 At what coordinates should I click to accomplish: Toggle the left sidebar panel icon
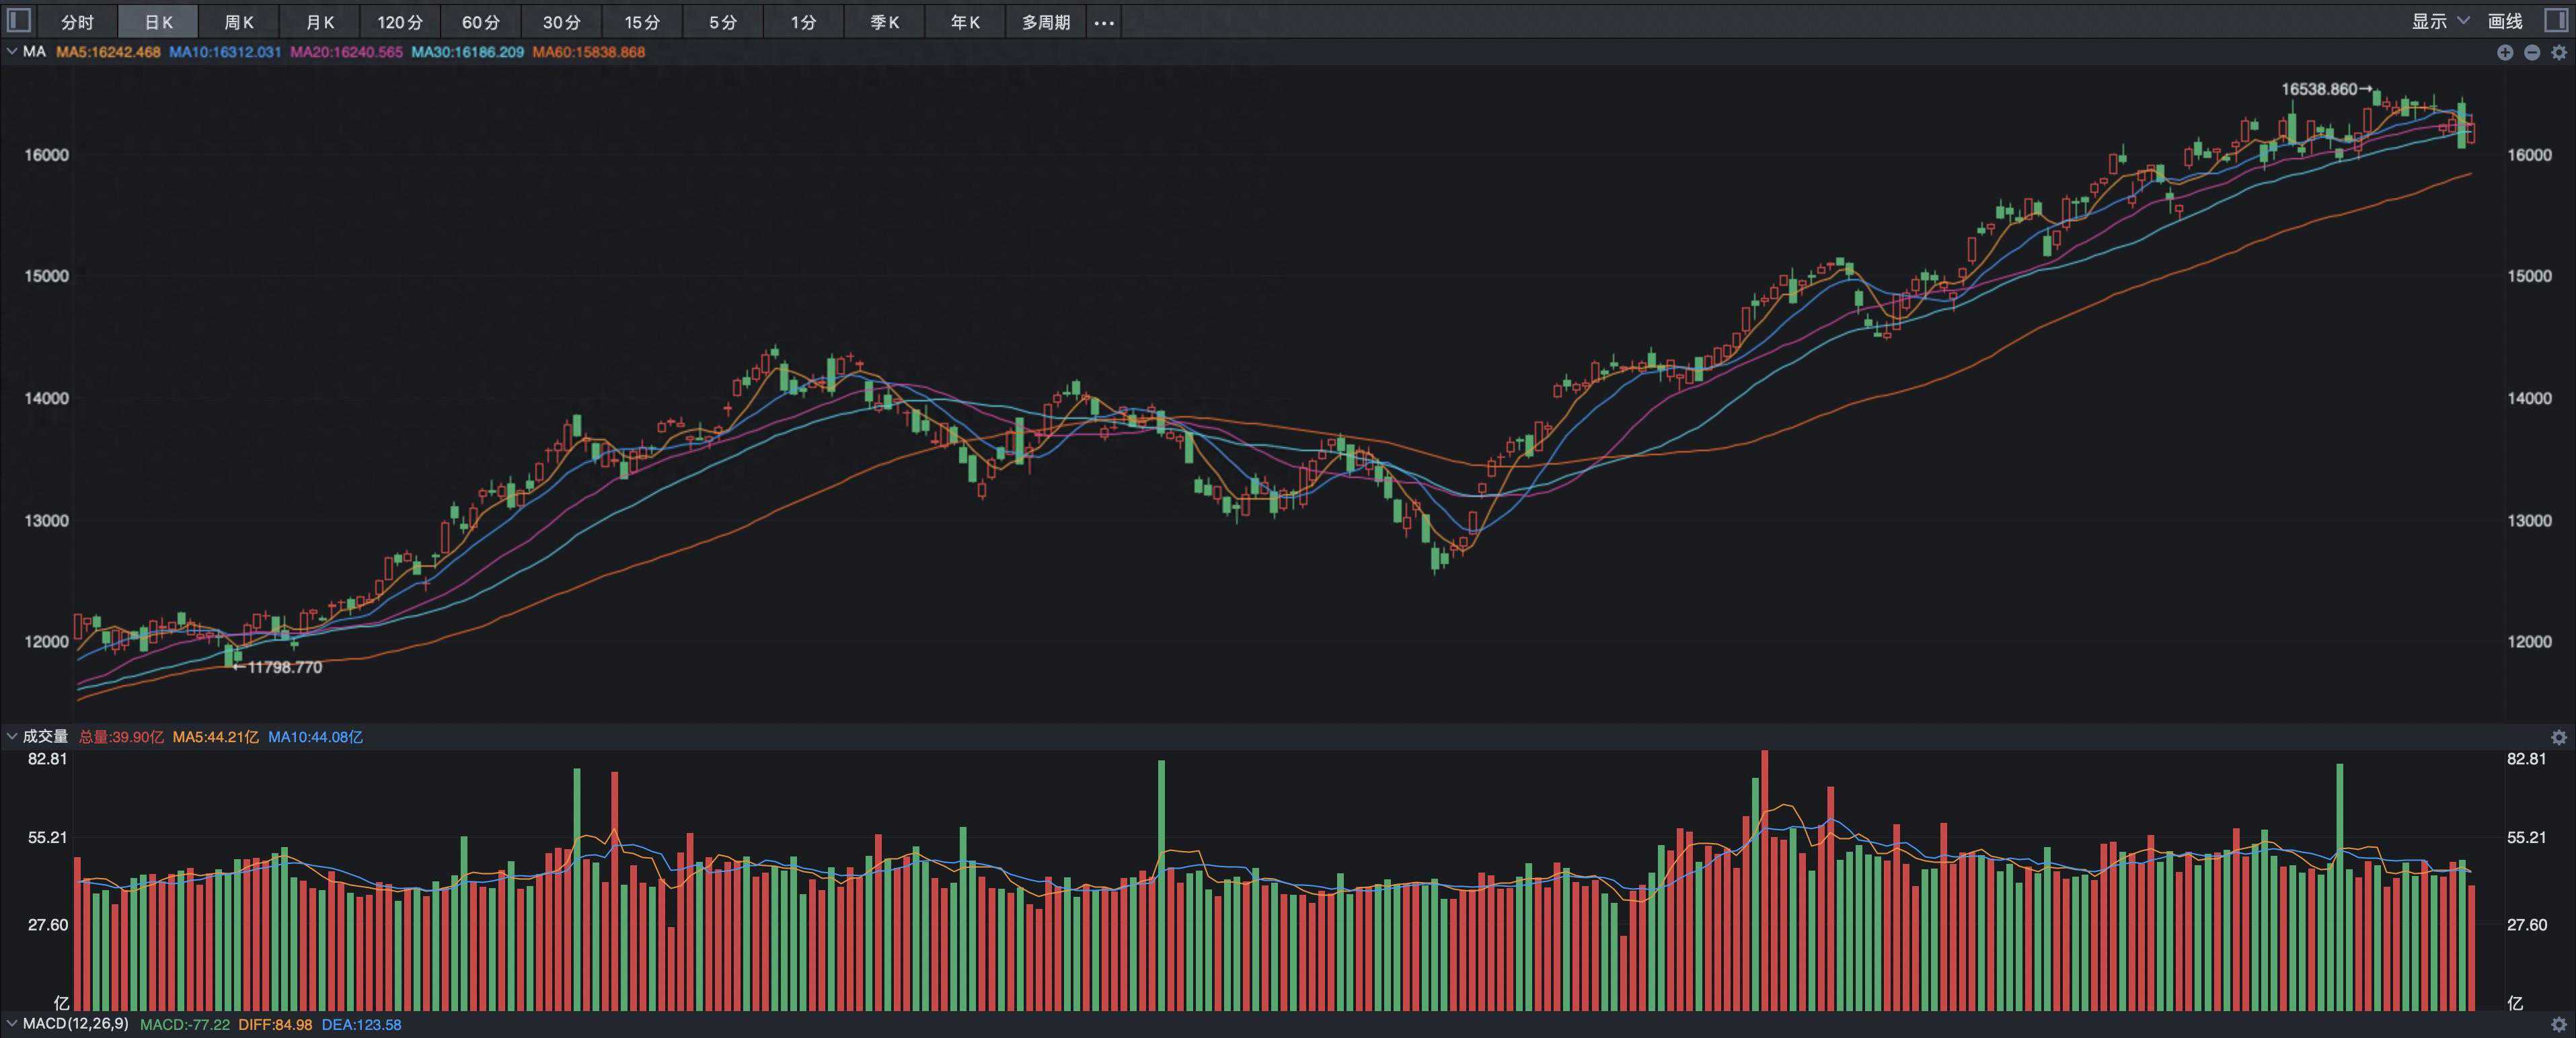tap(18, 20)
